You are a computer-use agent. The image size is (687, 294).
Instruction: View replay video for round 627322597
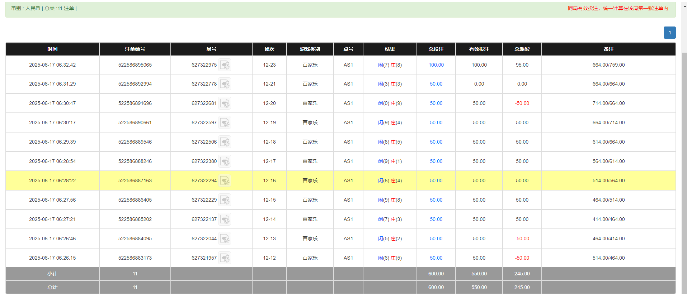(x=225, y=123)
